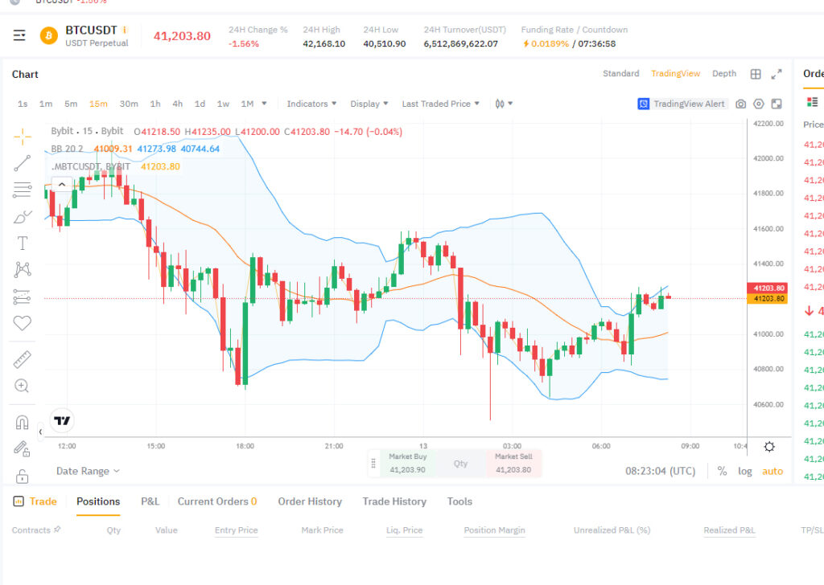The image size is (824, 585).
Task: Click the zoom in magnifier tool
Action: pos(22,387)
